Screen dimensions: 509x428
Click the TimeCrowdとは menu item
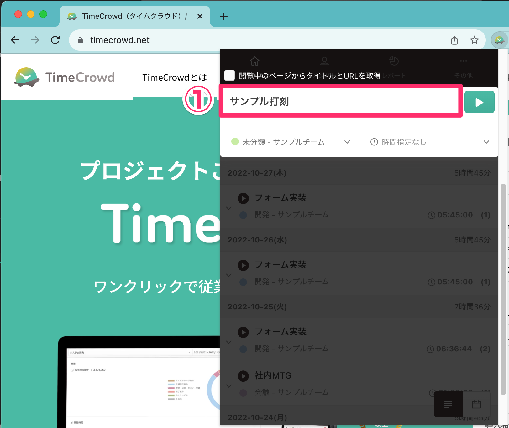point(175,77)
